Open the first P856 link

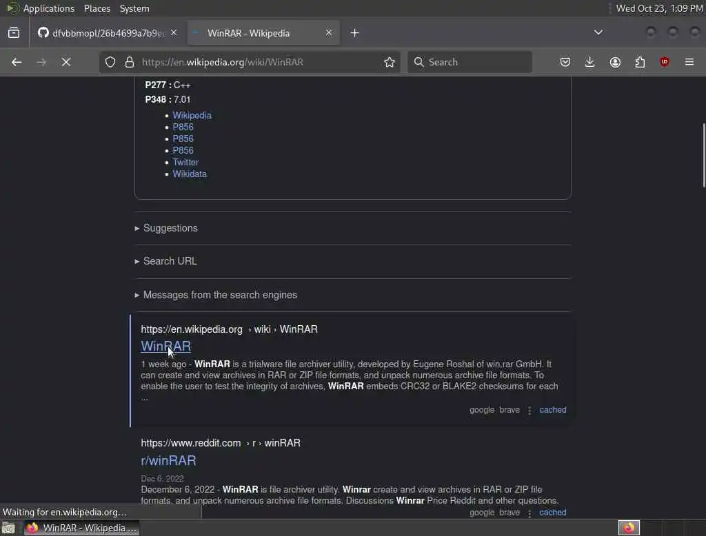(183, 127)
